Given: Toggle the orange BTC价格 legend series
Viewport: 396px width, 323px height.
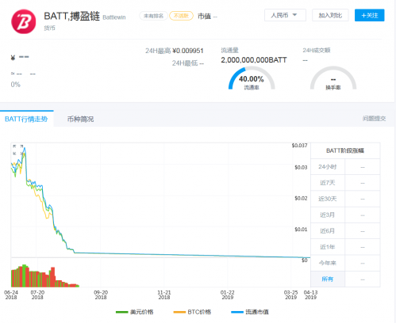Looking at the screenshot, I should pos(192,312).
